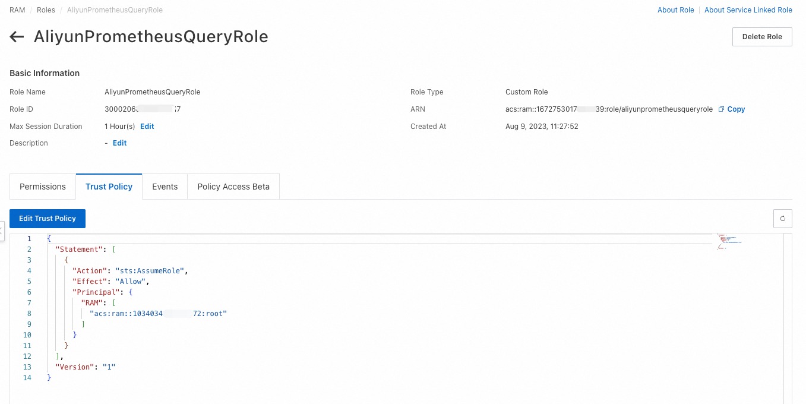Click line number 14 in the editor
The width and height of the screenshot is (806, 404).
(27, 378)
